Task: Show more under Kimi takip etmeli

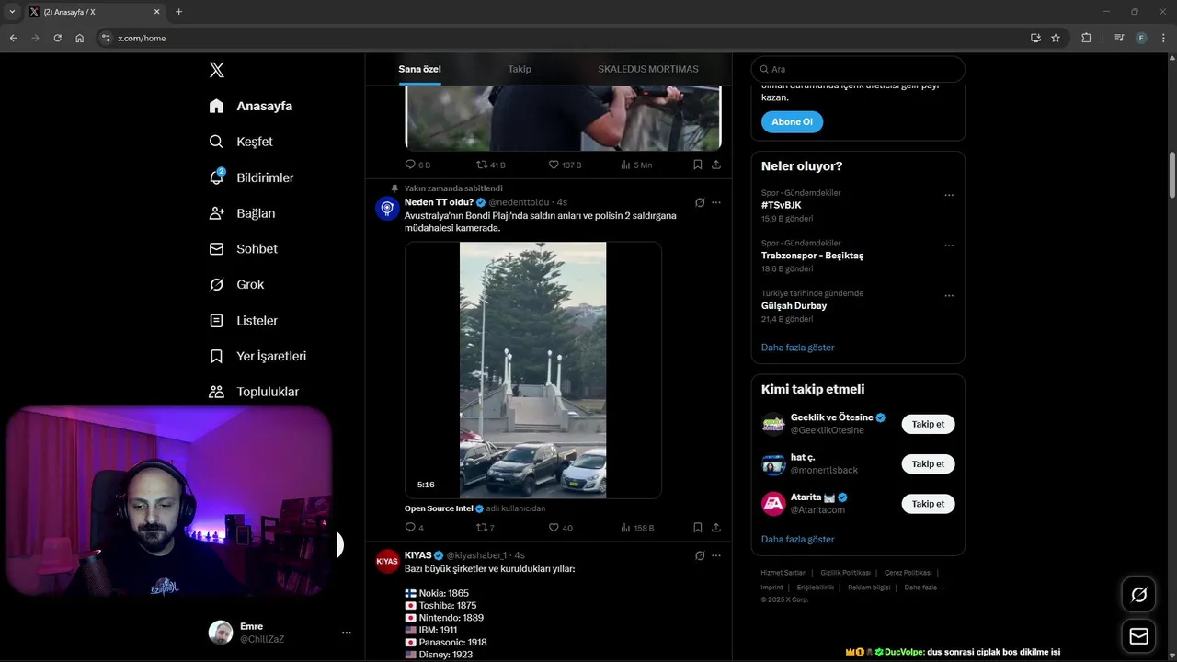Action: (797, 540)
